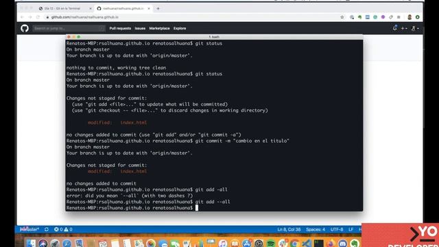Open Spotify in the dock
This screenshot has height=247, width=439.
271,243
